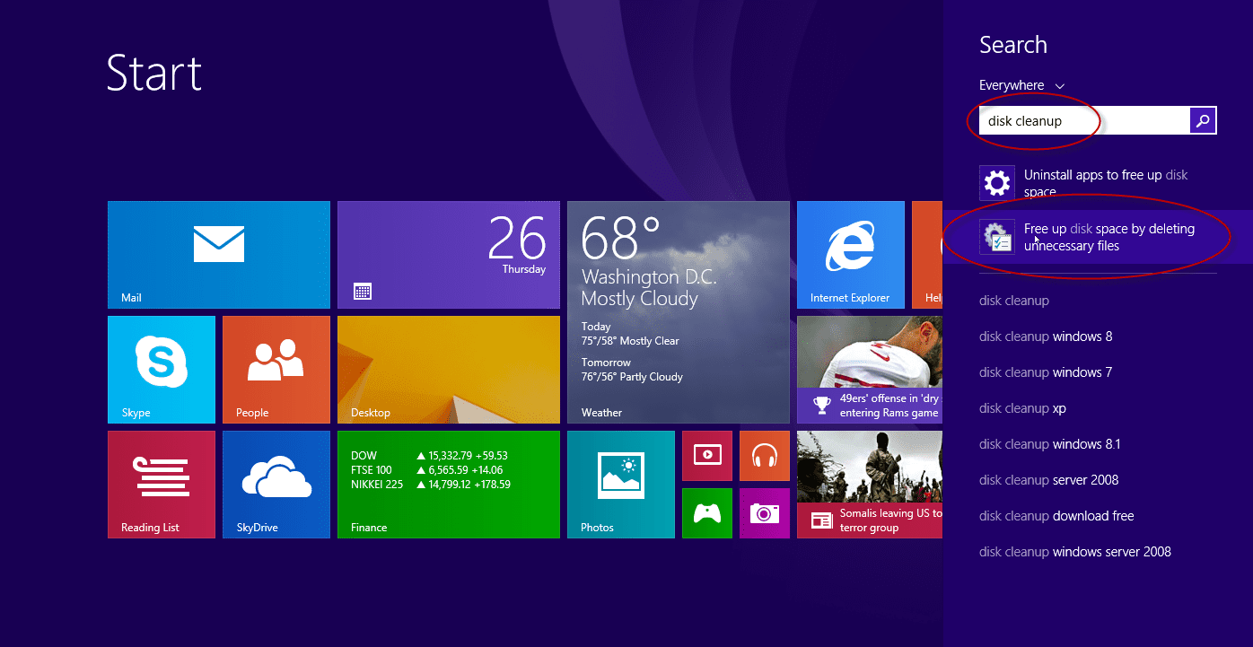Open the Games tile with controller icon
Image resolution: width=1253 pixels, height=647 pixels.
tap(707, 513)
